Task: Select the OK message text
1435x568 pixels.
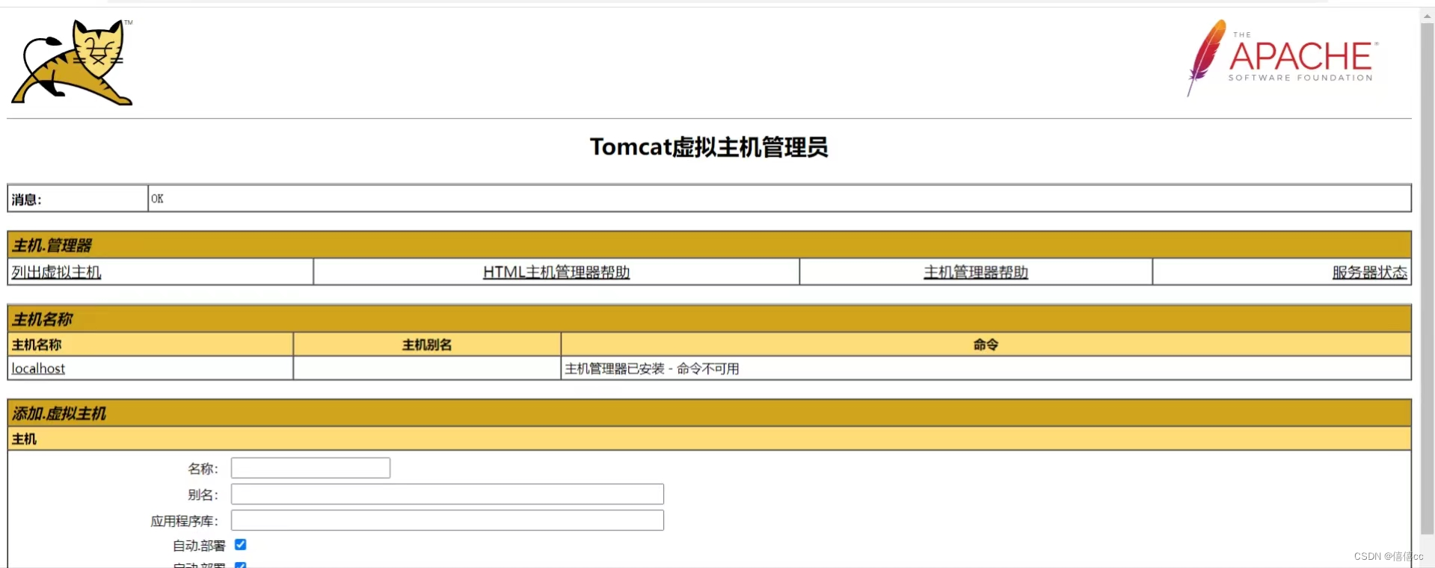Action: (157, 199)
